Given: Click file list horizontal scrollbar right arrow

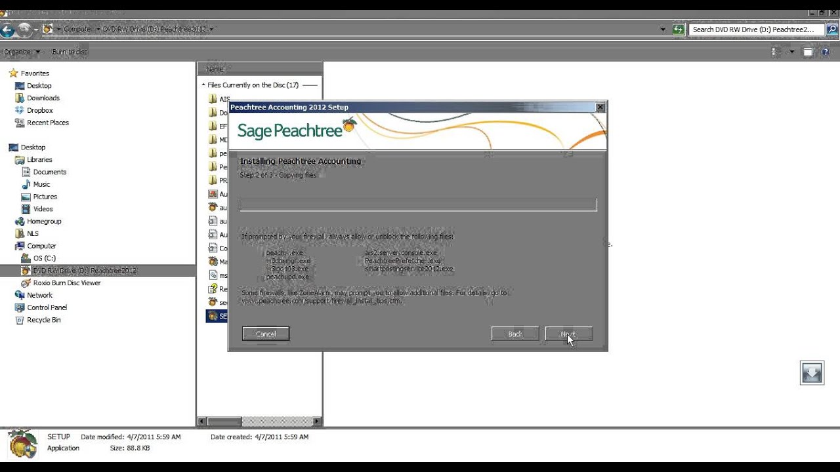Looking at the screenshot, I should pos(317,422).
